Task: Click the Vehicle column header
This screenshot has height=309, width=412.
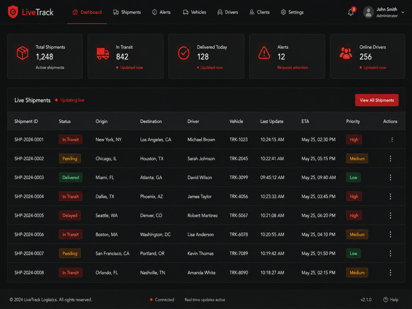Action: pos(236,122)
